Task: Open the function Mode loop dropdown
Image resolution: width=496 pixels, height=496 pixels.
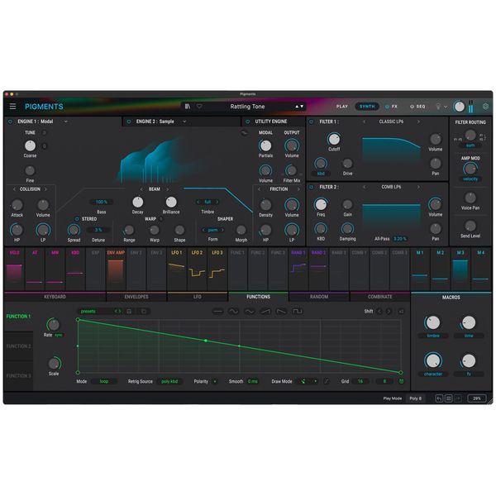Action: click(x=104, y=381)
